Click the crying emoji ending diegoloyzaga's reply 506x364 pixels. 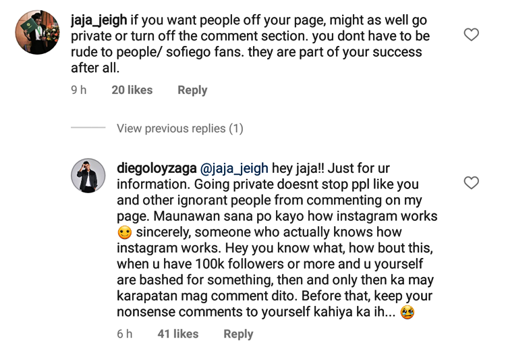(x=406, y=313)
